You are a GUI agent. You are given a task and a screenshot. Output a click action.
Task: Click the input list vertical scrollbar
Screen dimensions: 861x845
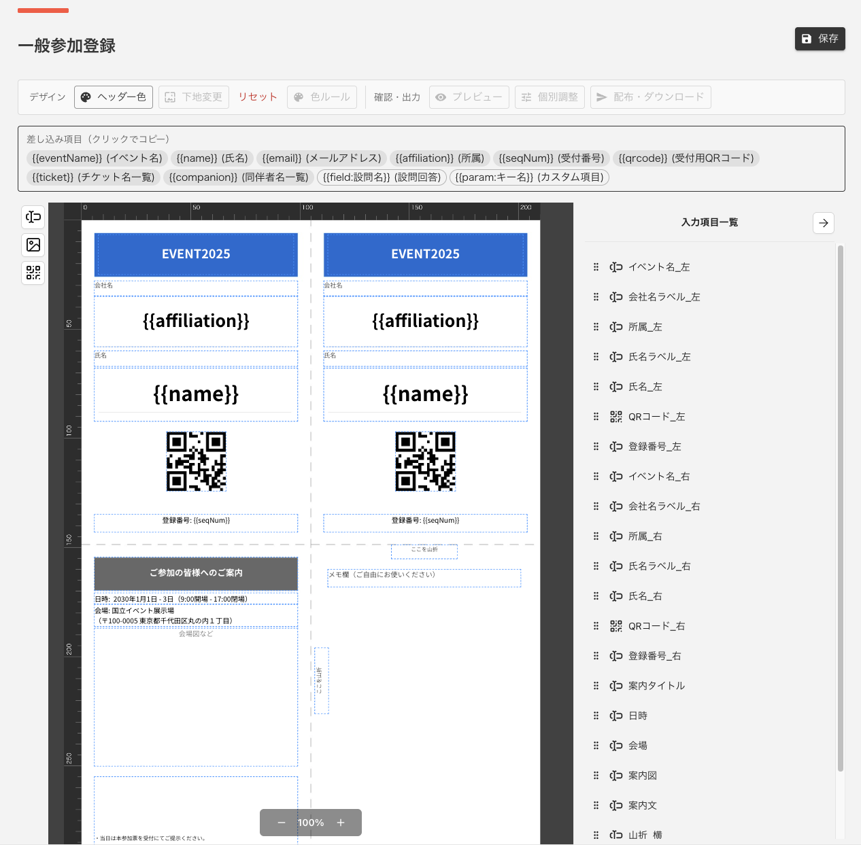(841, 508)
